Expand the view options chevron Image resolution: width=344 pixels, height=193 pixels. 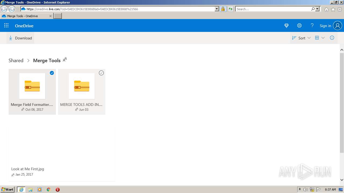[x=323, y=38]
